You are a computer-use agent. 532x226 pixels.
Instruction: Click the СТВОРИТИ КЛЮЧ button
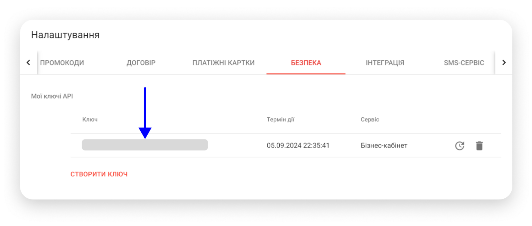99,174
